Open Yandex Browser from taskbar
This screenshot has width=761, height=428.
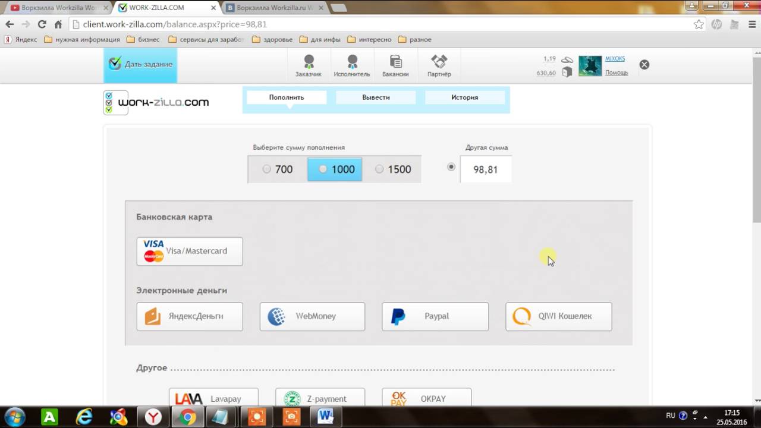click(153, 417)
